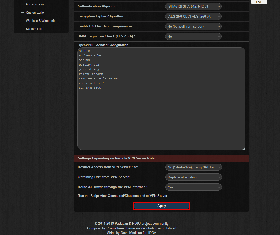
Task: Navigate to the Administration section
Action: (x=35, y=4)
